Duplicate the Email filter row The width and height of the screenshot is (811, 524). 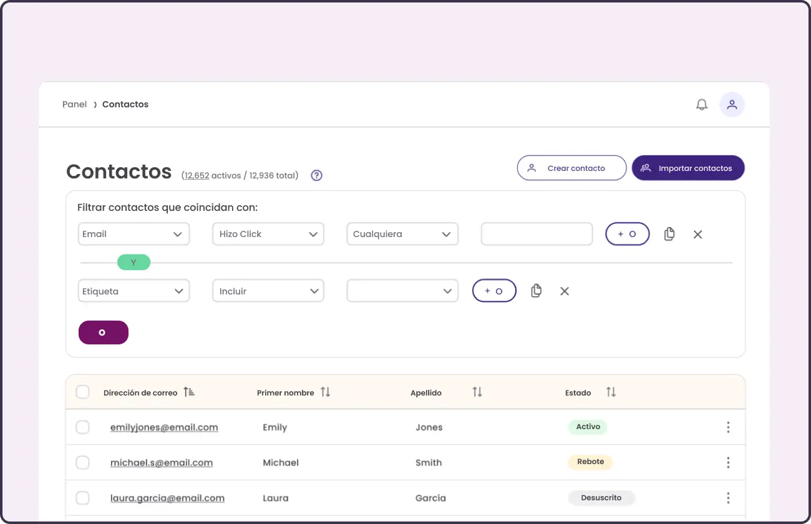tap(669, 234)
